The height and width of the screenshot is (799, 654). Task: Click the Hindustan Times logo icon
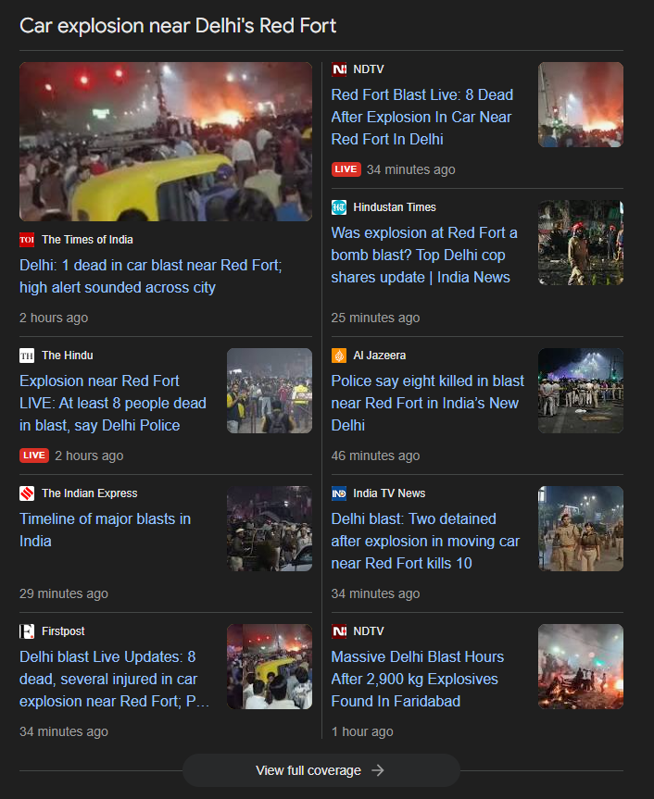(339, 207)
